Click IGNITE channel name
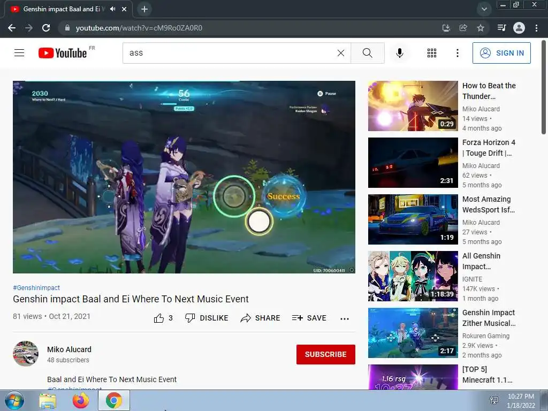548x411 pixels. coord(472,279)
